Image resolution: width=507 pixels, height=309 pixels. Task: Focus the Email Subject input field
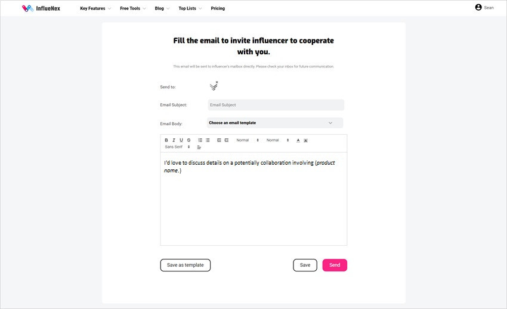pyautogui.click(x=276, y=105)
